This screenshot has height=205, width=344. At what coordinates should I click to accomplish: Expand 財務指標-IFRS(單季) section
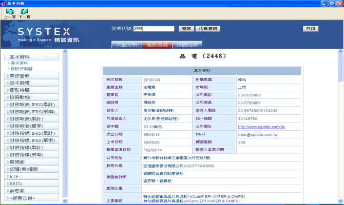click(x=31, y=140)
